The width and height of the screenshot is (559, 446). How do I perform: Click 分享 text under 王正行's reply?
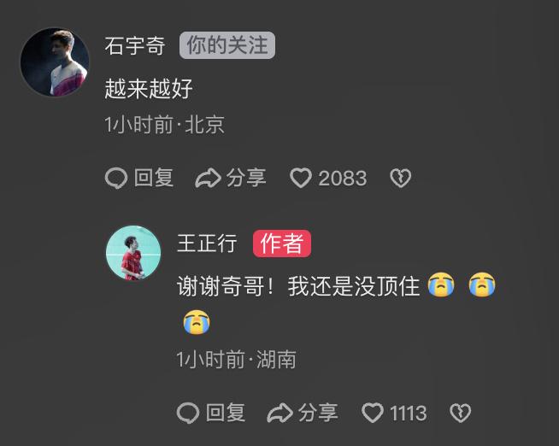pyautogui.click(x=318, y=413)
